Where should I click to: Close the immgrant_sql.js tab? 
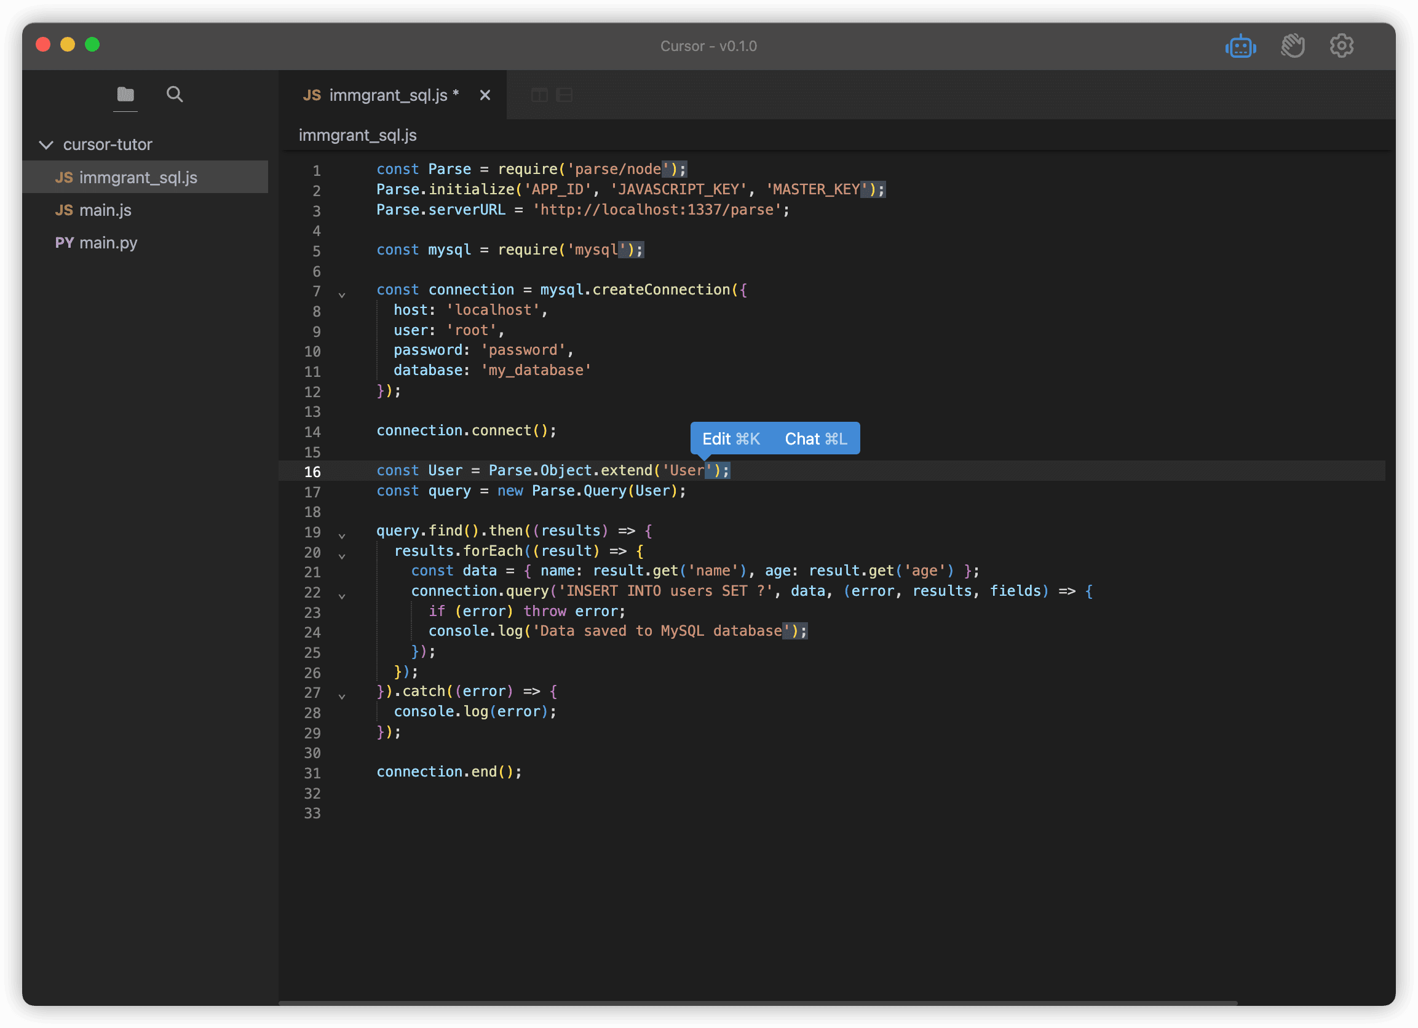coord(485,95)
